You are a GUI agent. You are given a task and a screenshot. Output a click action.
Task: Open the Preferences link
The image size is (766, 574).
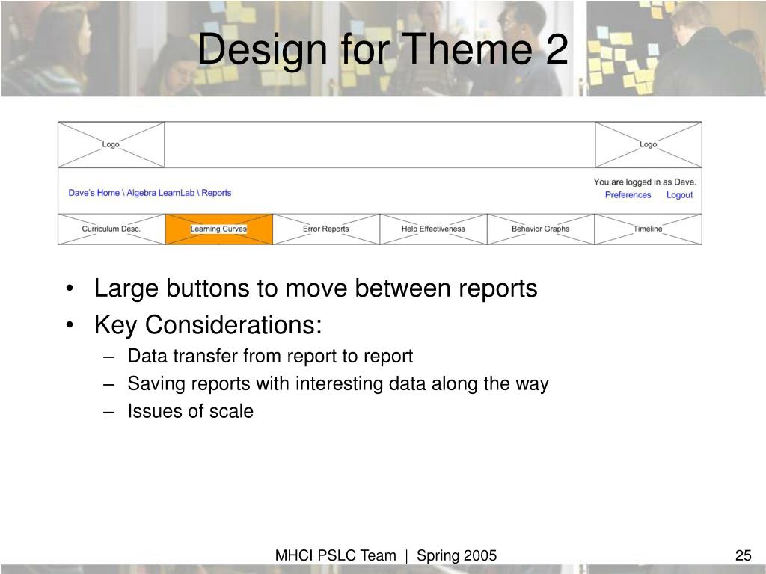coord(628,195)
